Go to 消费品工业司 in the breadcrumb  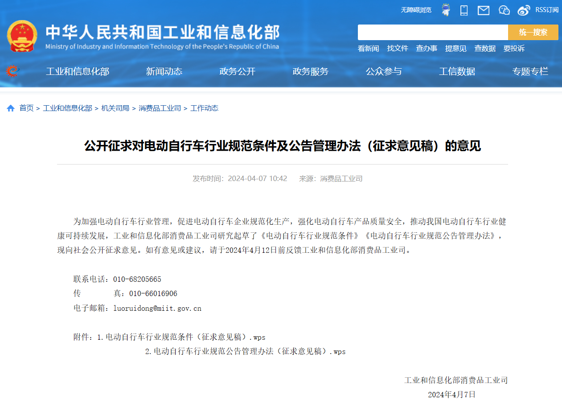pyautogui.click(x=160, y=108)
